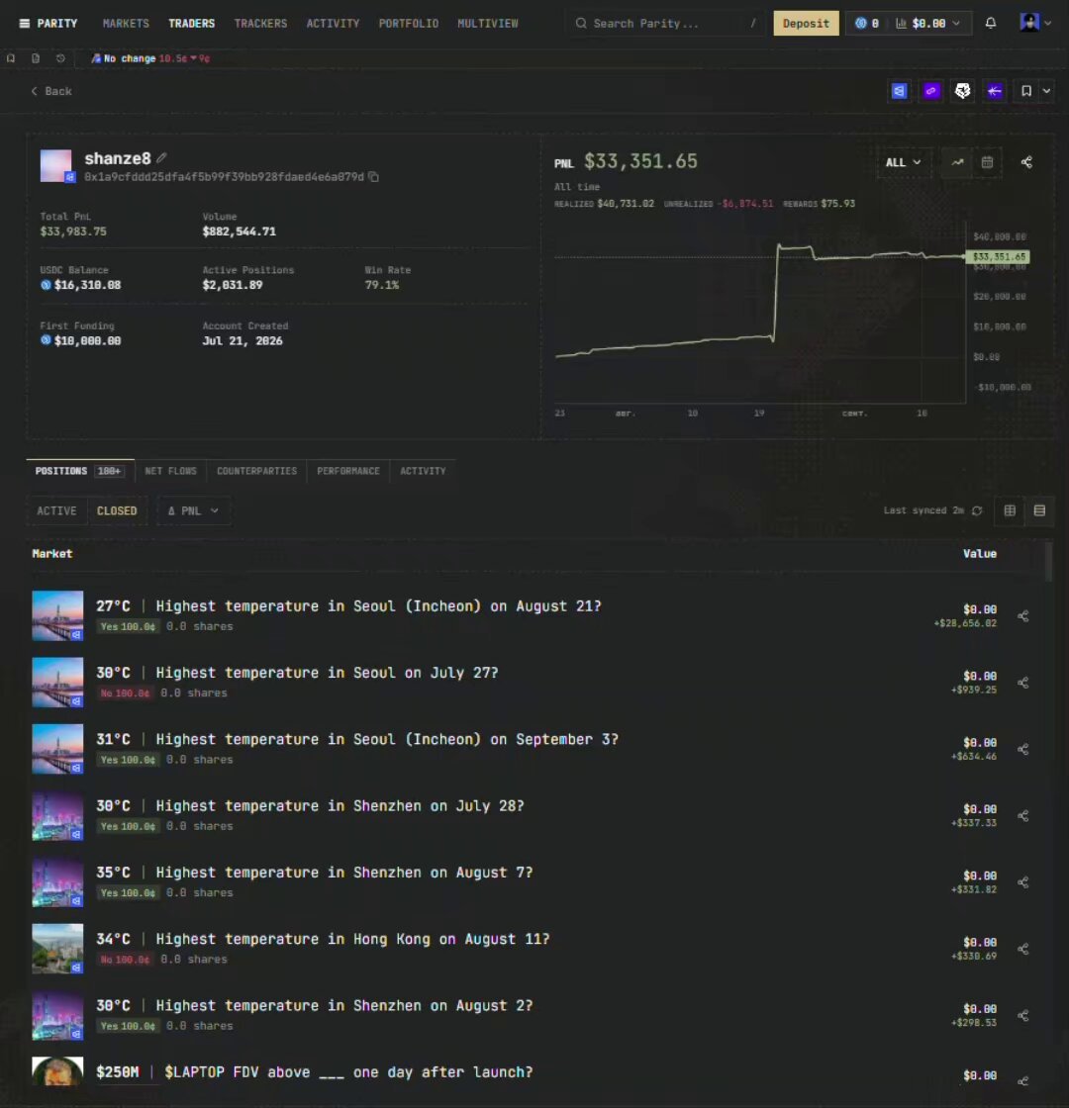The image size is (1069, 1108).
Task: Open the Portfolio nav tab
Action: [409, 24]
